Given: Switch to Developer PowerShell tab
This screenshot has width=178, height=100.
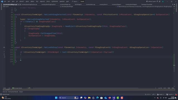Looking at the screenshot, I should (147, 4).
